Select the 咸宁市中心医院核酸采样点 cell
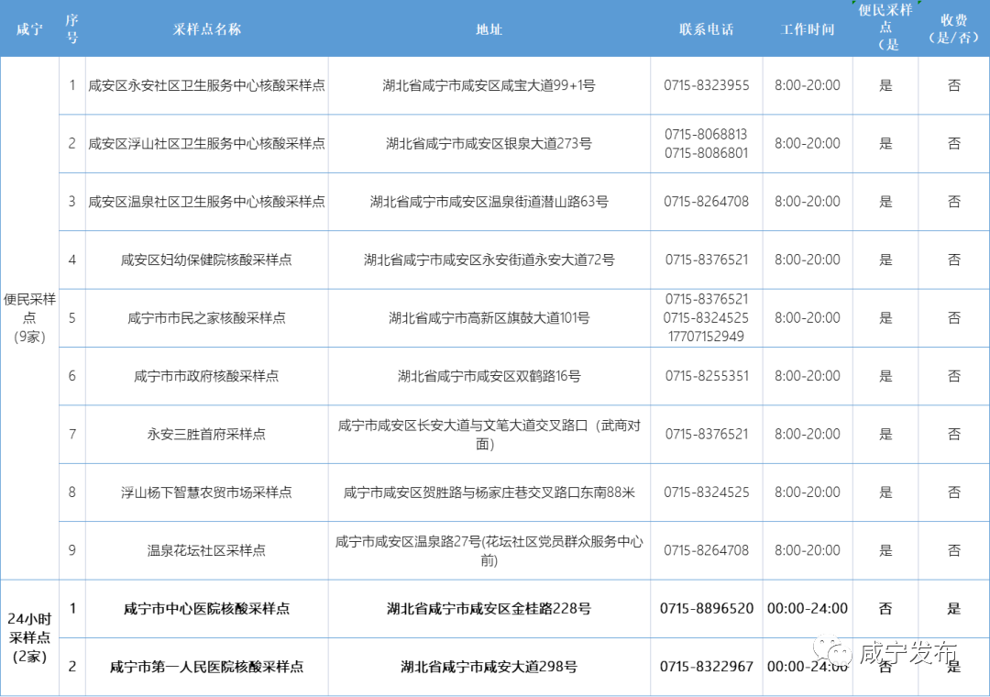 [x=206, y=608]
